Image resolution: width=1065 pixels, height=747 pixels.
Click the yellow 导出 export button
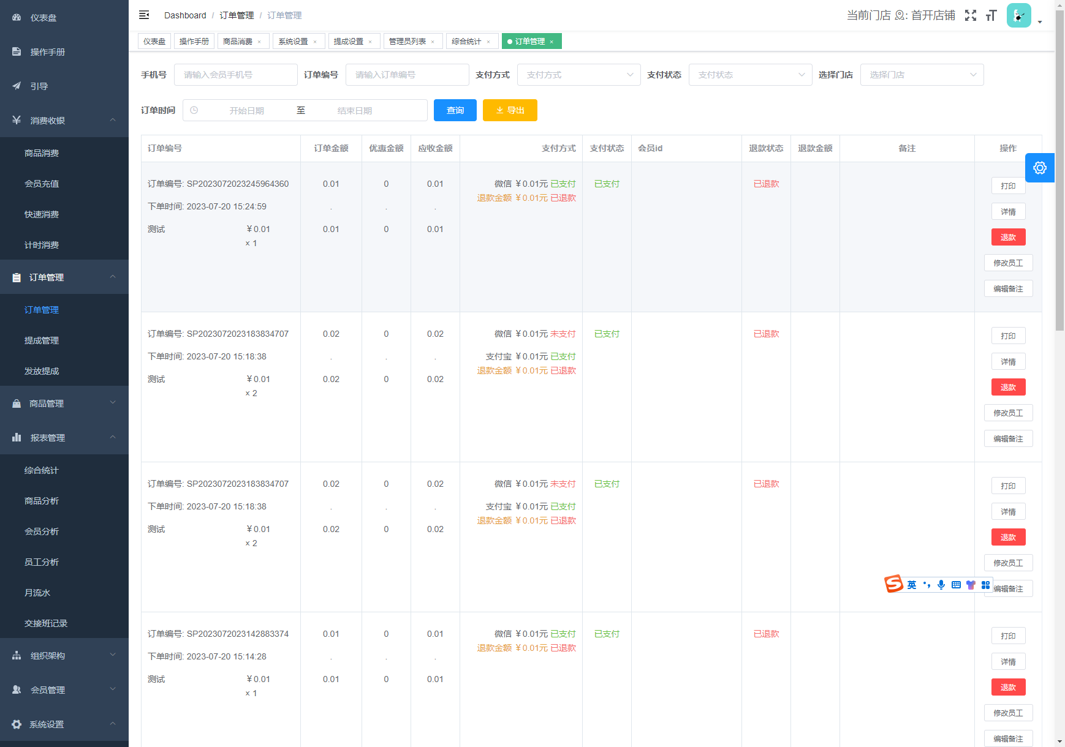[x=510, y=110]
